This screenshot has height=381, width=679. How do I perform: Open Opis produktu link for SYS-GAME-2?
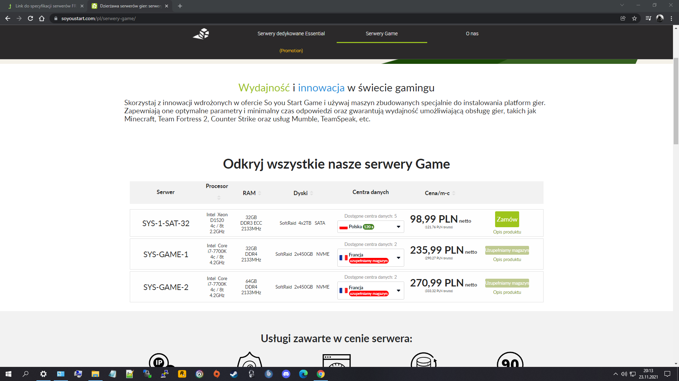507,292
